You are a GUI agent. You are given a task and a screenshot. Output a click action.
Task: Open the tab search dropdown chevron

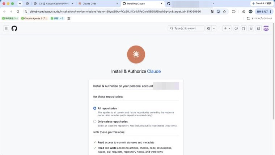tap(20, 4)
